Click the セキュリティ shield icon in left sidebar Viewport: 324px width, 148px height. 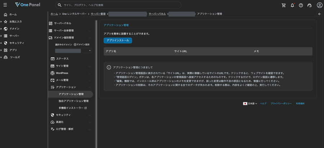point(5,43)
